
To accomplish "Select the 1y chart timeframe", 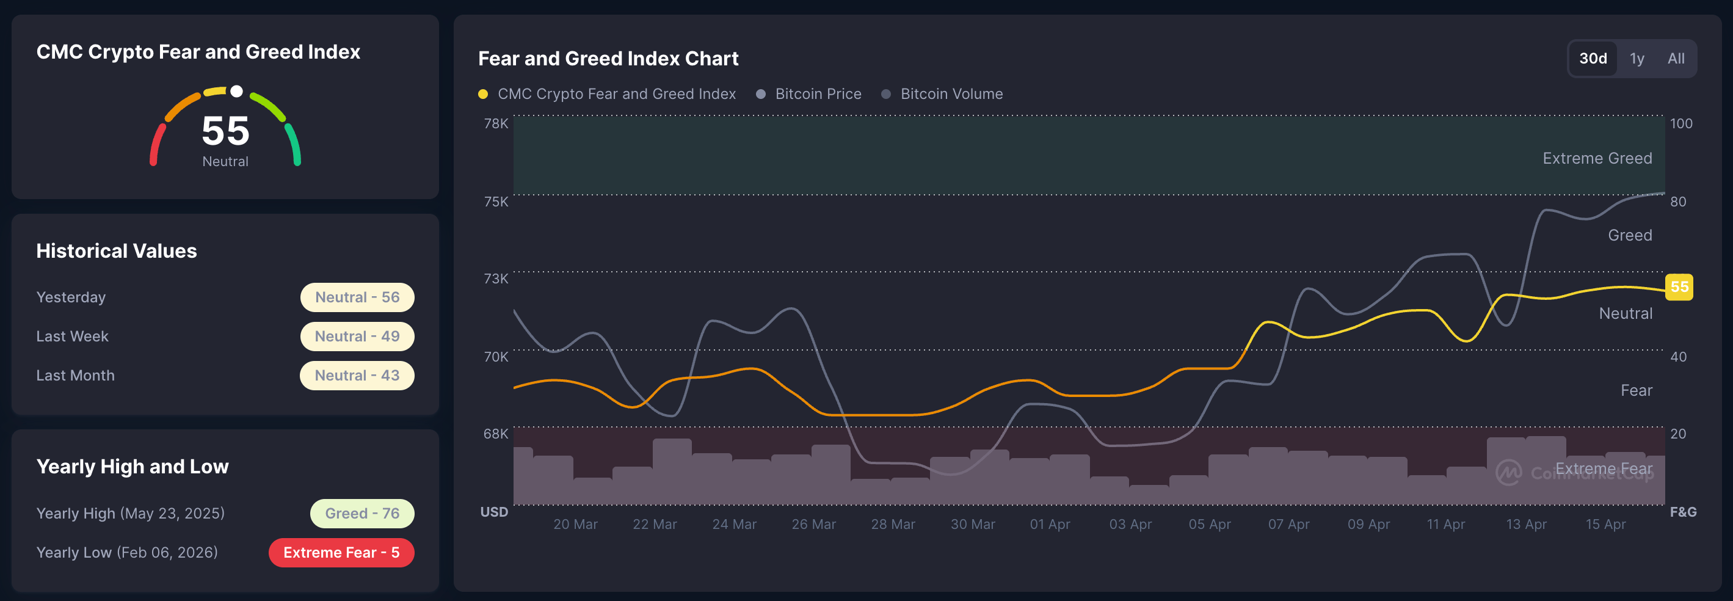I will coord(1636,59).
